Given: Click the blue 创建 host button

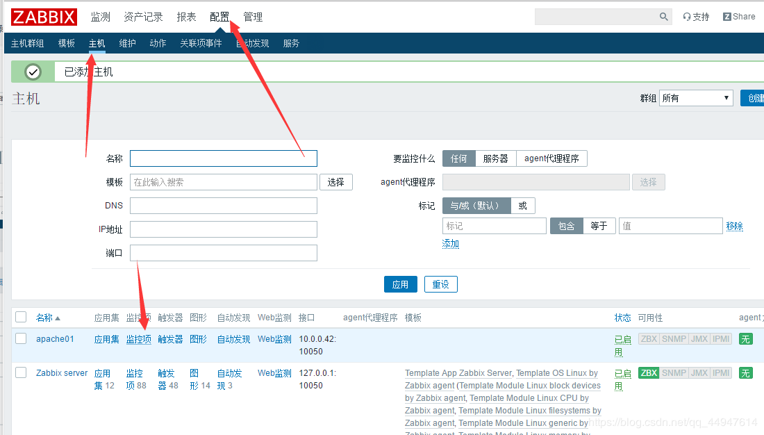Looking at the screenshot, I should tap(752, 98).
